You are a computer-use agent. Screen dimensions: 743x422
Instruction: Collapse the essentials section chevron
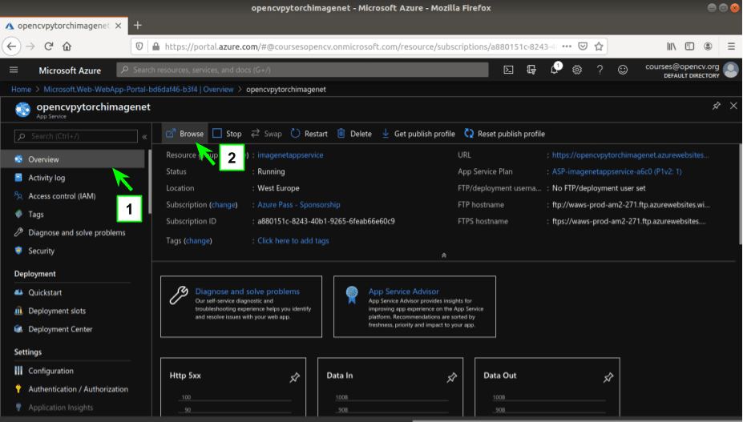click(x=444, y=255)
